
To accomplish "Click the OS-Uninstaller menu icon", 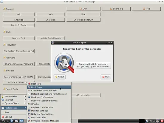I will click(29, 117).
